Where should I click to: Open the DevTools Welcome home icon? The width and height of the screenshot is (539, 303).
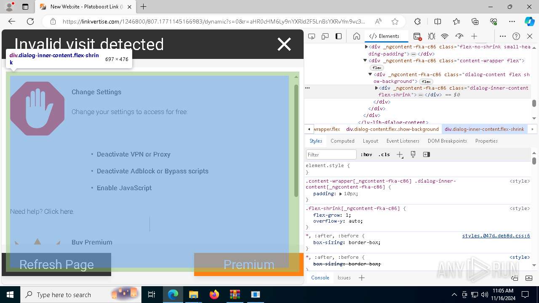(x=356, y=36)
